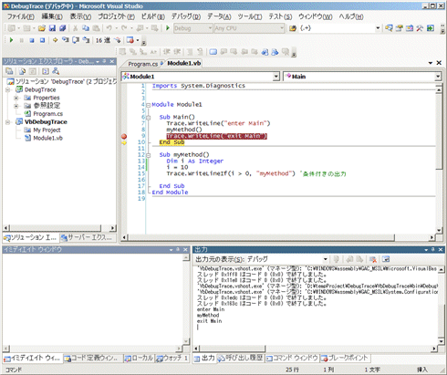Screen dimensions: 447x375
Task: Open Properties window icon in top-right toolbar
Action: [x=400, y=28]
